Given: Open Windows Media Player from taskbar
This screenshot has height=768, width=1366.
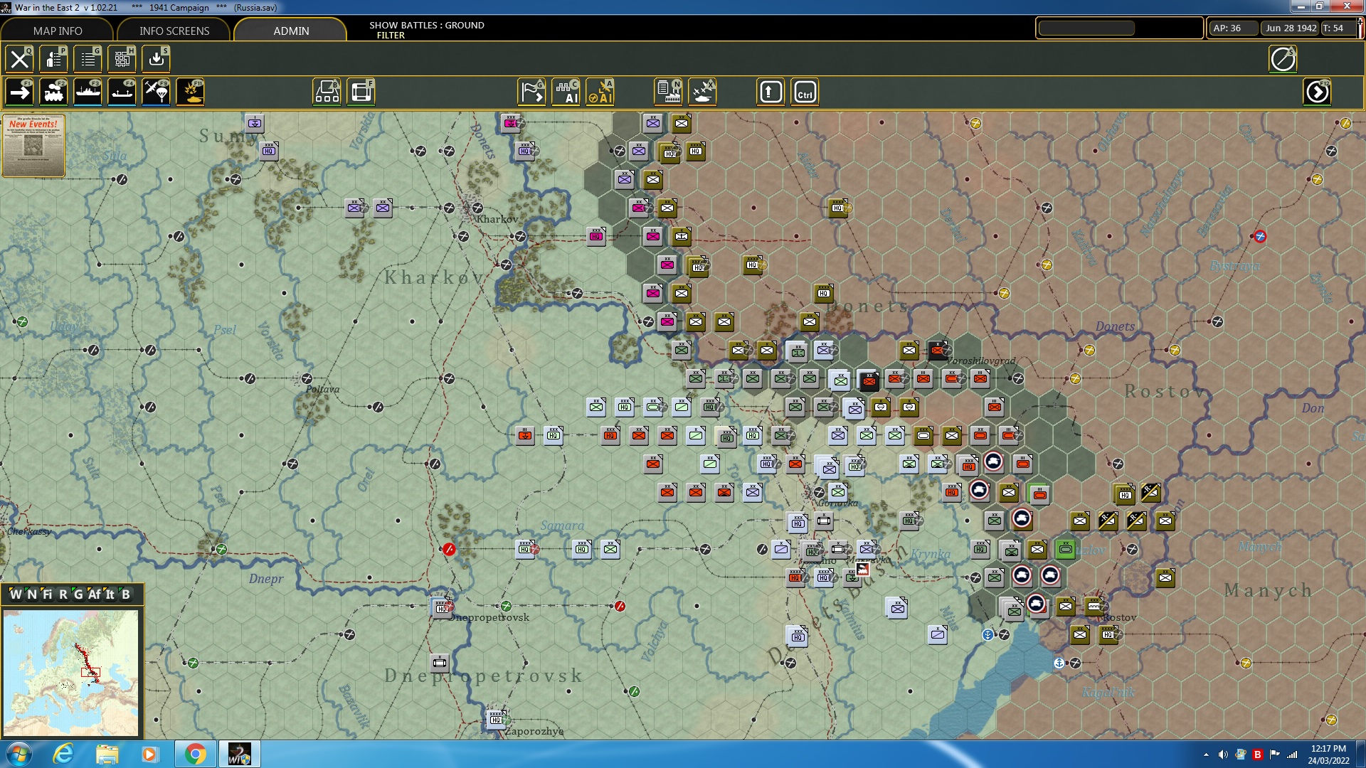Looking at the screenshot, I should coord(149,754).
